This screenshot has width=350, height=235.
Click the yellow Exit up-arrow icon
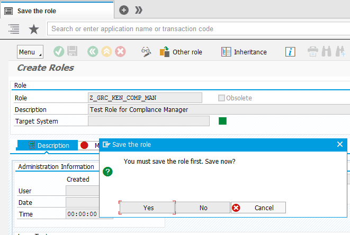(x=106, y=52)
